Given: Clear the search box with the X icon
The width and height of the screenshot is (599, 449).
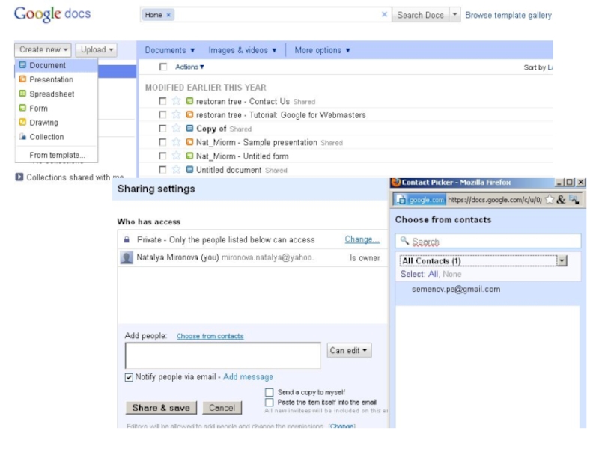Looking at the screenshot, I should click(384, 14).
